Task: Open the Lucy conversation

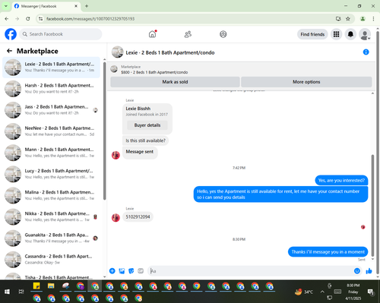Action: [x=51, y=174]
